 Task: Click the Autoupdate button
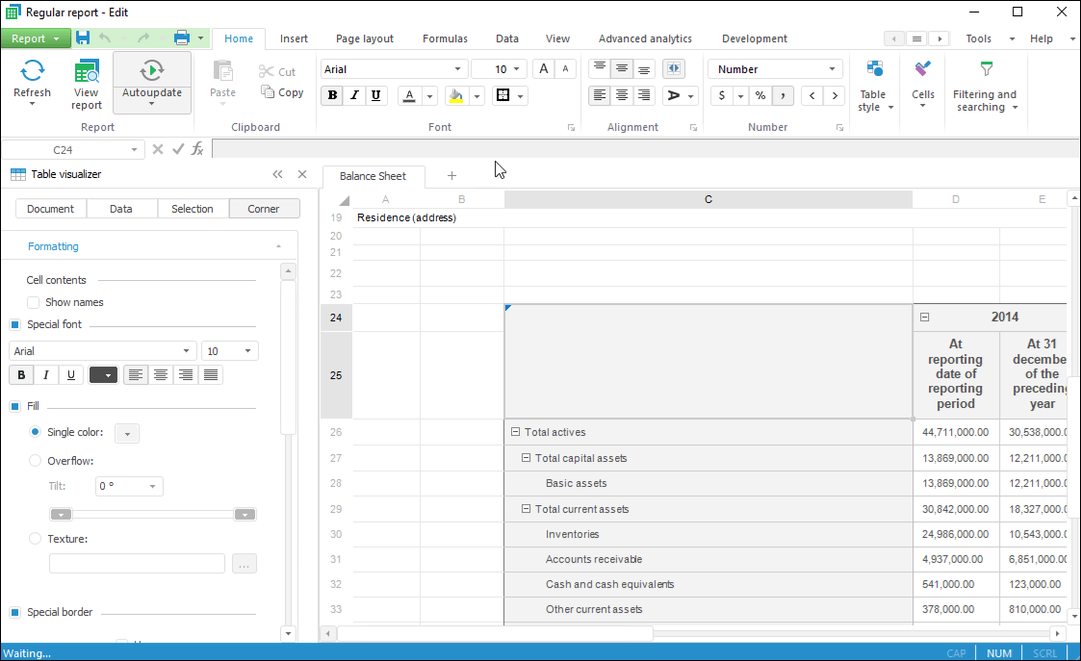pos(151,82)
